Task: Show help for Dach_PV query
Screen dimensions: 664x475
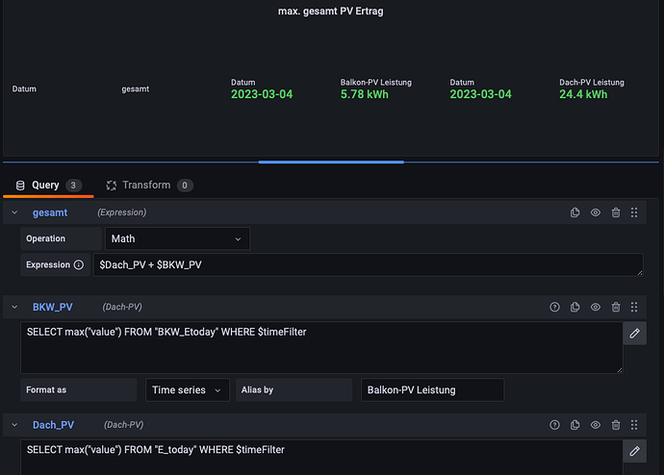Action: [x=554, y=425]
